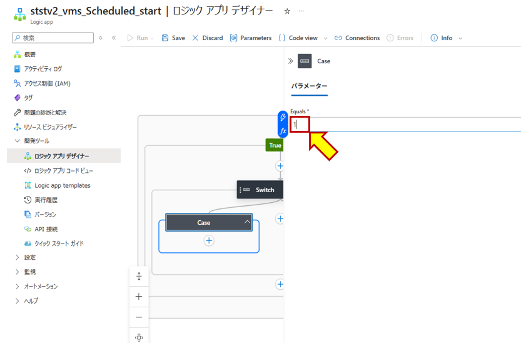Toggle canvas fit/collapse control

[x=139, y=276]
